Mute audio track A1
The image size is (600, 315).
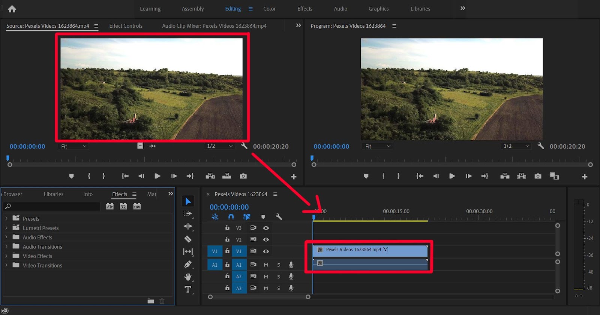coord(266,265)
